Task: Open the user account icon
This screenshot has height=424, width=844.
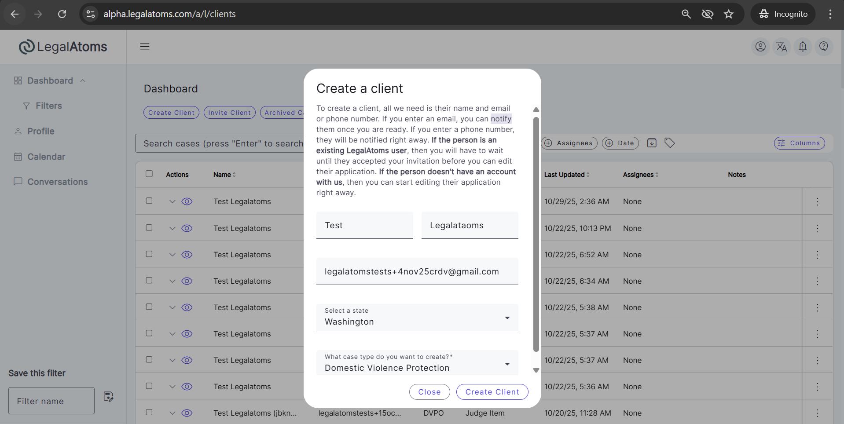Action: tap(760, 47)
